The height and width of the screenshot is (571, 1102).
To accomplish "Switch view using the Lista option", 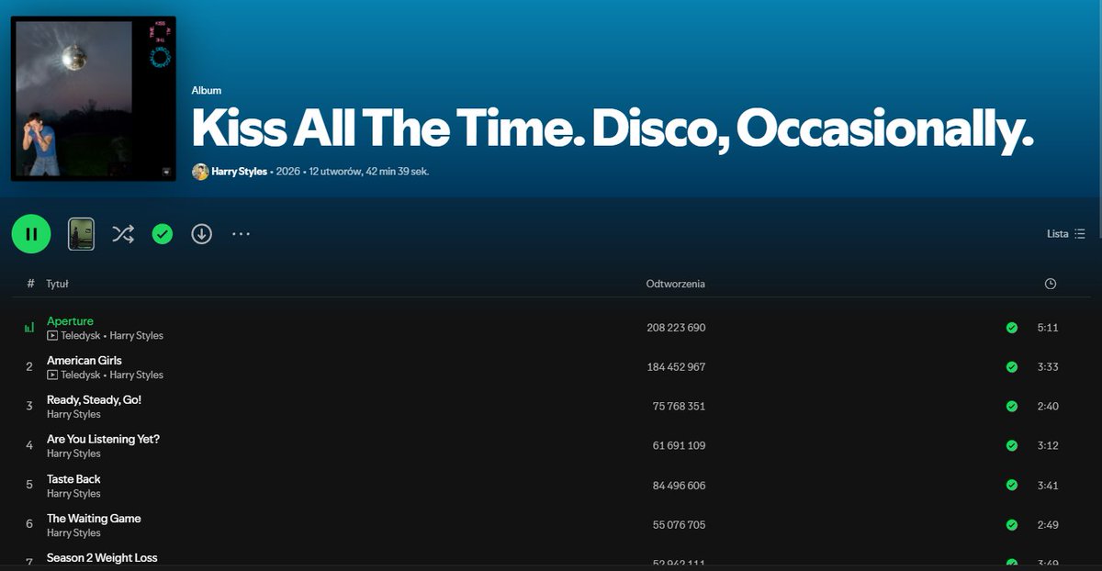I will [x=1066, y=234].
